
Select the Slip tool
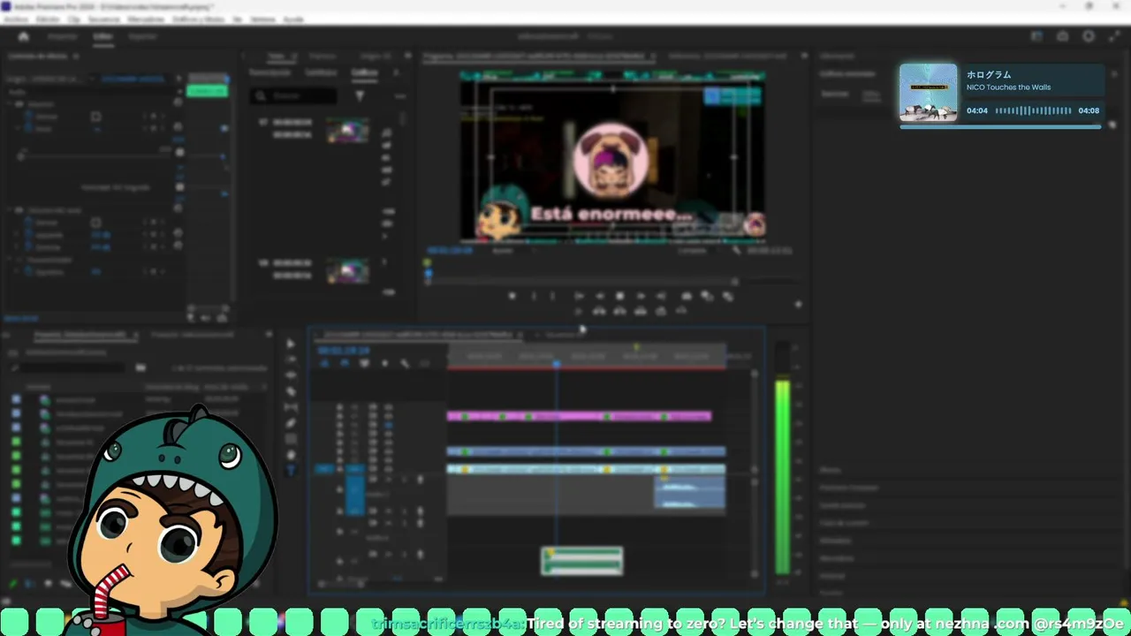point(291,407)
